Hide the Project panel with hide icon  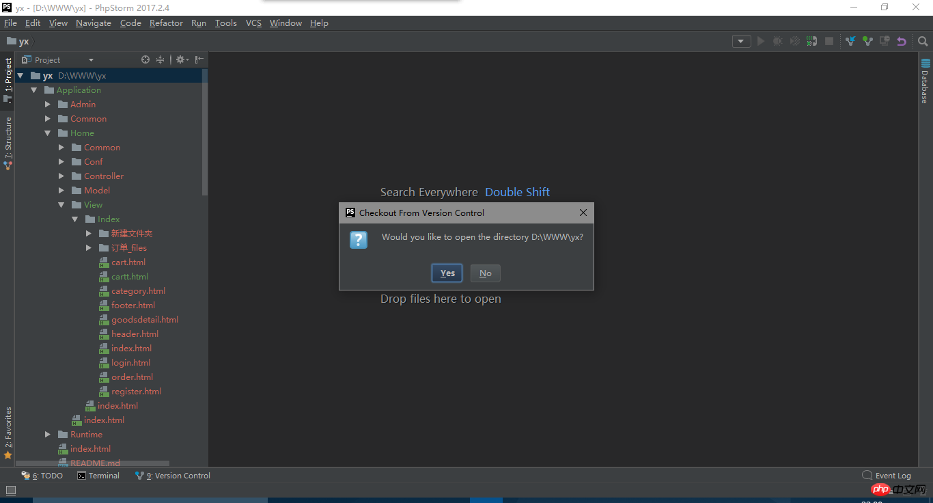[x=199, y=59]
